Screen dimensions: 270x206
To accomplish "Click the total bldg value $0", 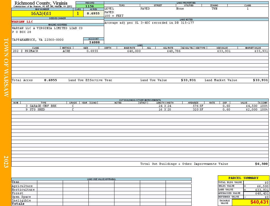I will pos(267,183).
